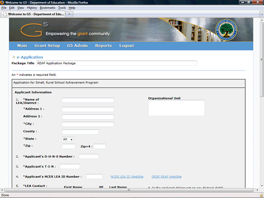264x198 pixels.
Task: Click the County input field
Action: (80, 132)
